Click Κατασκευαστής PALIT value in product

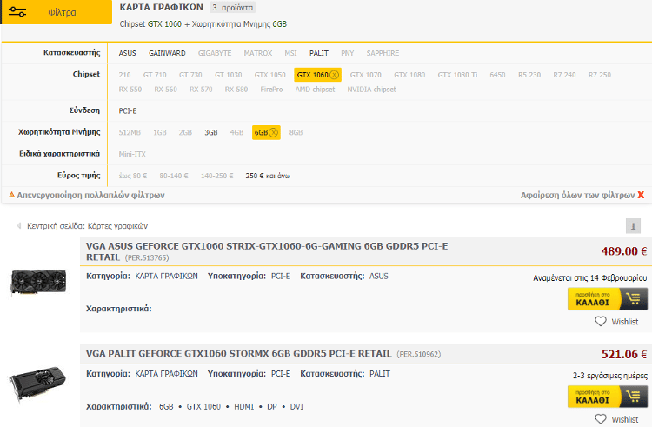tap(380, 374)
